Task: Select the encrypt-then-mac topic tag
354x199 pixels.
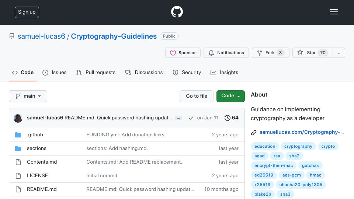Action: pyautogui.click(x=274, y=165)
